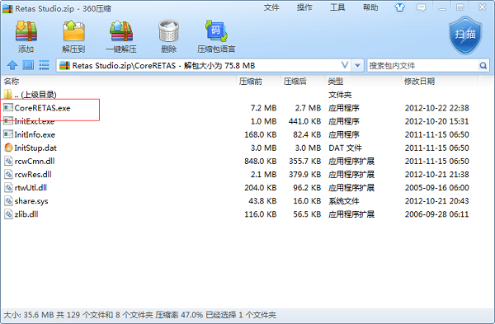This screenshot has height=324, width=495.
Task: Click the 解压到 (Extract to) icon
Action: point(74,31)
